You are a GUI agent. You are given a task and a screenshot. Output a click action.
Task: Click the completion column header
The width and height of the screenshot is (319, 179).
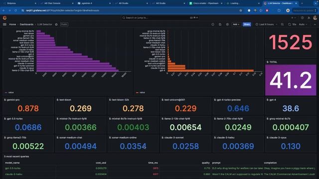(270, 163)
